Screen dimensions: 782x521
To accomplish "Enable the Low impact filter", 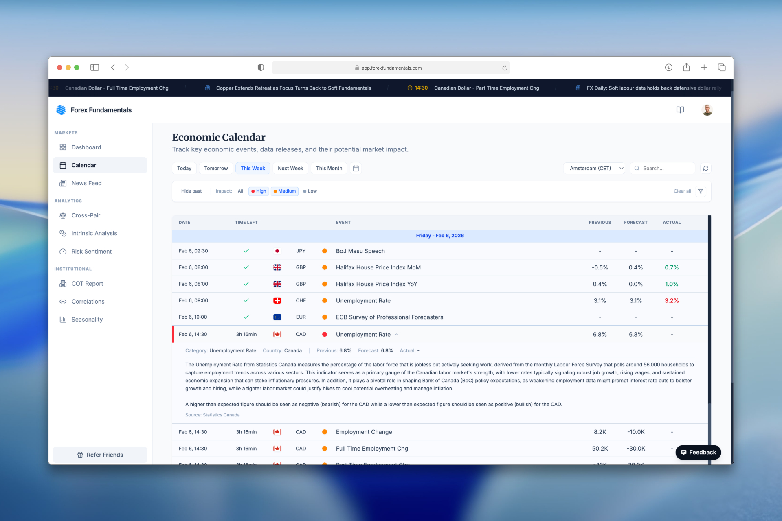I will (310, 191).
